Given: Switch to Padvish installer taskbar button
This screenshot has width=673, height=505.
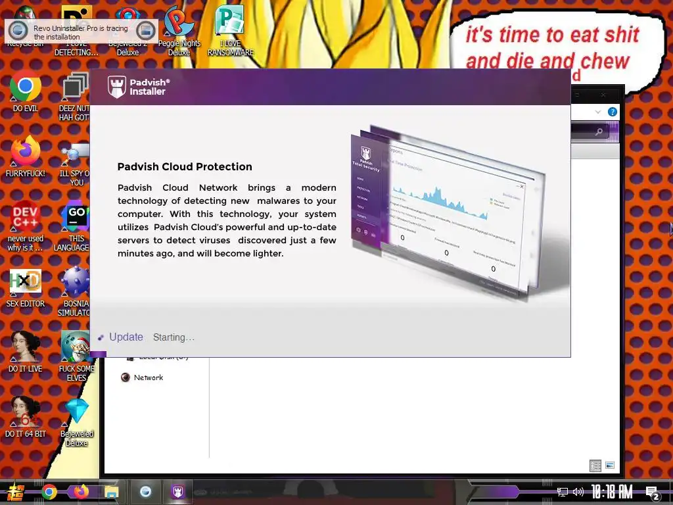Looking at the screenshot, I should click(x=177, y=492).
